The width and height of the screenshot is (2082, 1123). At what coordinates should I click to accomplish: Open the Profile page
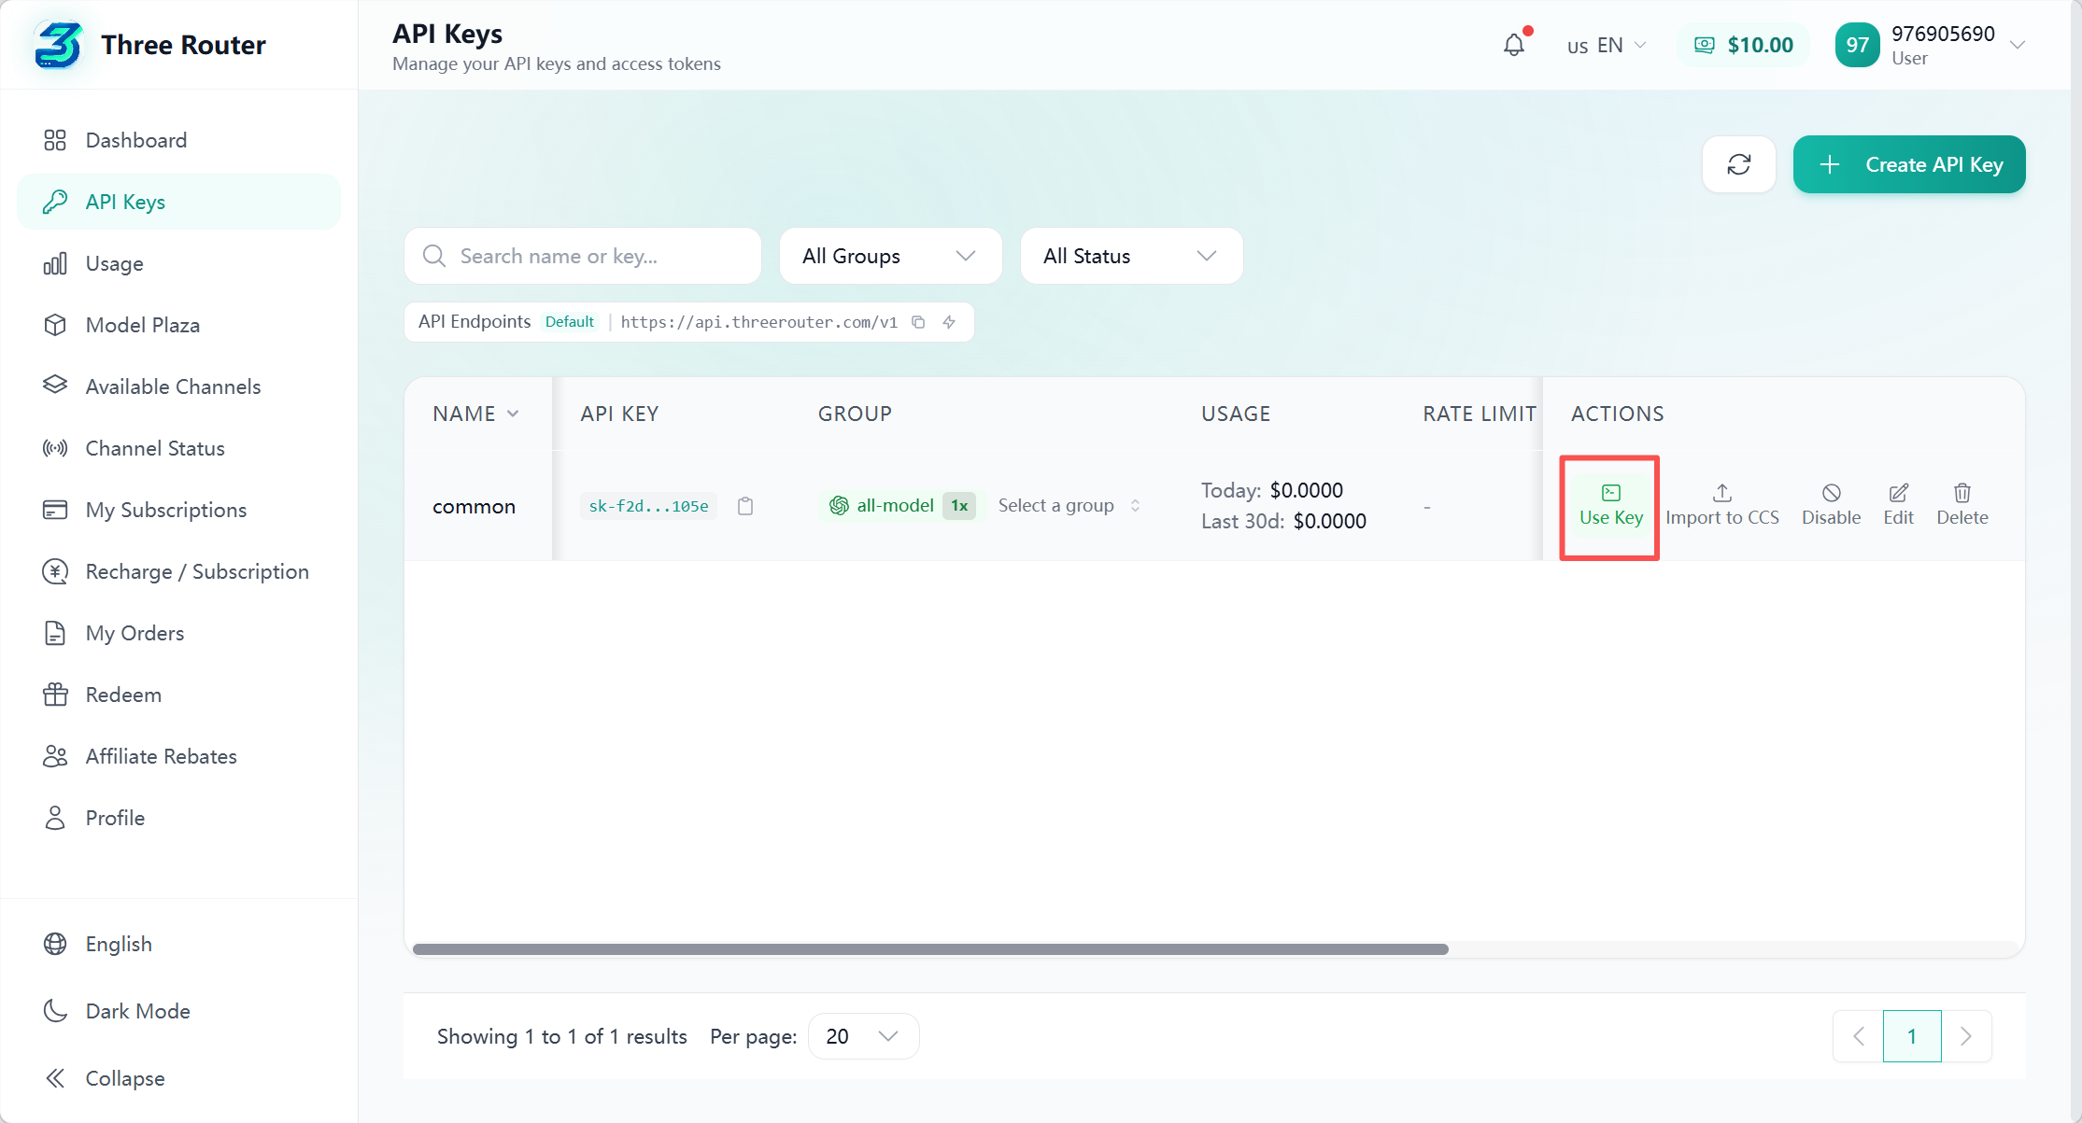click(x=179, y=818)
